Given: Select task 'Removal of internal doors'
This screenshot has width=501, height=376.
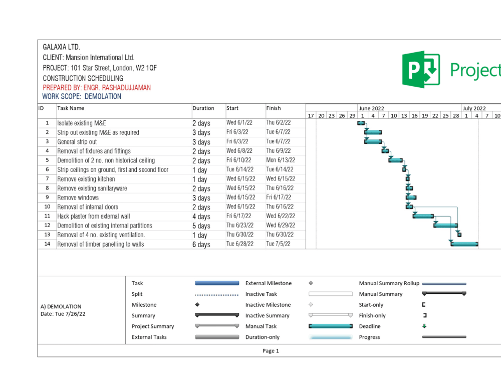Looking at the screenshot, I should 88,207.
